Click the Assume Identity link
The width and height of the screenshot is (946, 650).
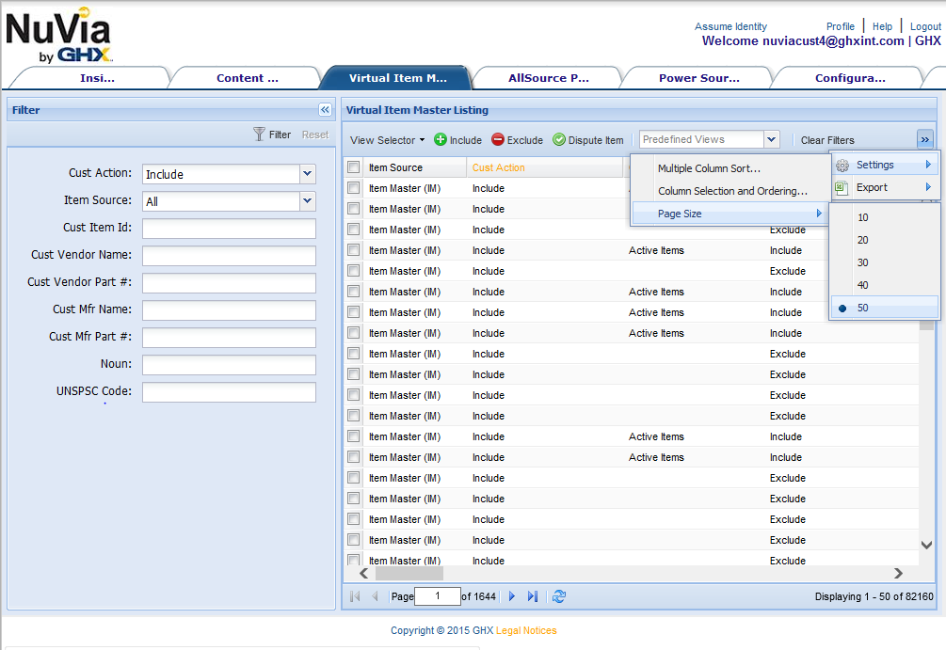(x=730, y=26)
